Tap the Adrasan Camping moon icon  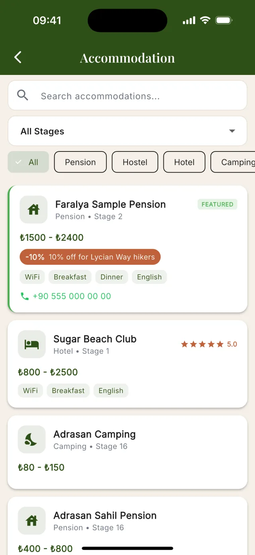tap(31, 439)
